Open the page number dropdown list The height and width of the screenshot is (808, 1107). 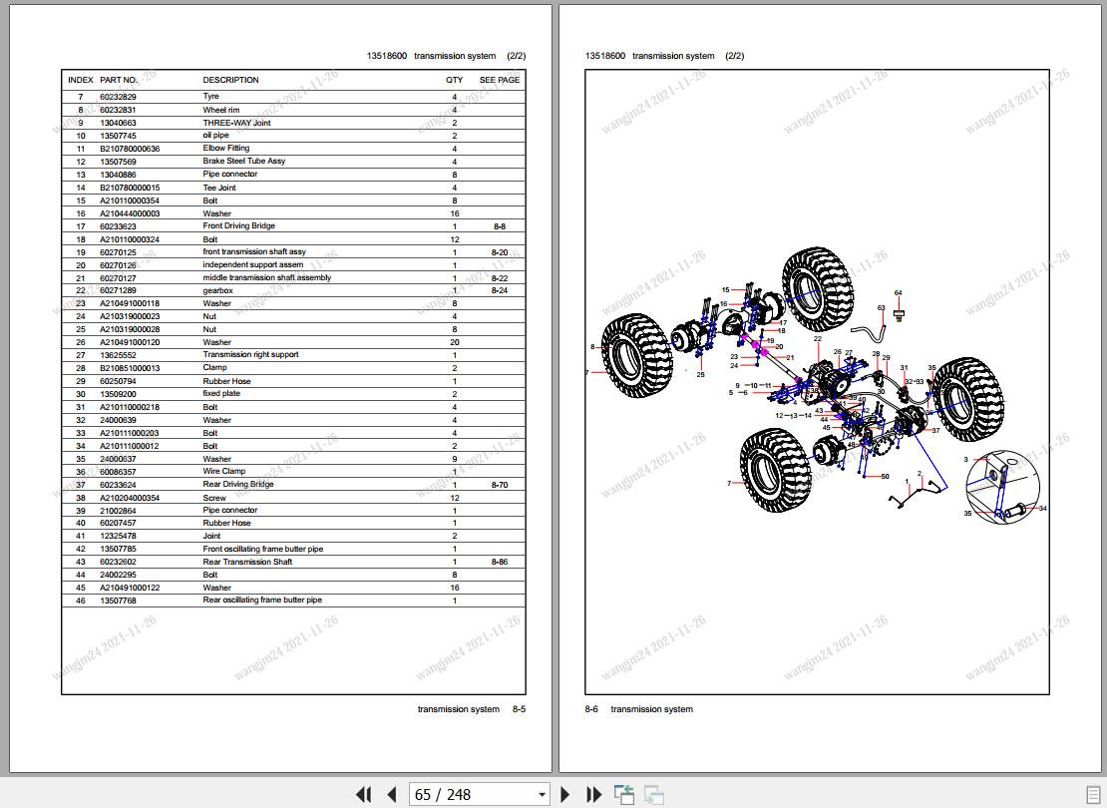[x=540, y=793]
